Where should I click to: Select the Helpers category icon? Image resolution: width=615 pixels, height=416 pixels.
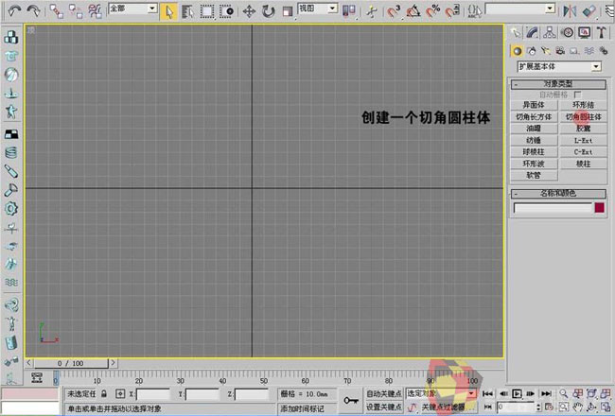coord(574,50)
